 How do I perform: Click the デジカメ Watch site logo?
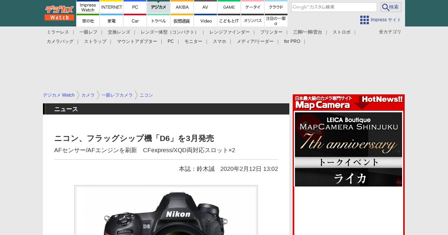(x=59, y=13)
